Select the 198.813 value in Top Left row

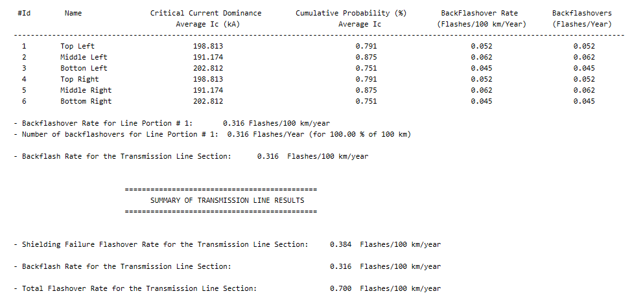[x=208, y=46]
